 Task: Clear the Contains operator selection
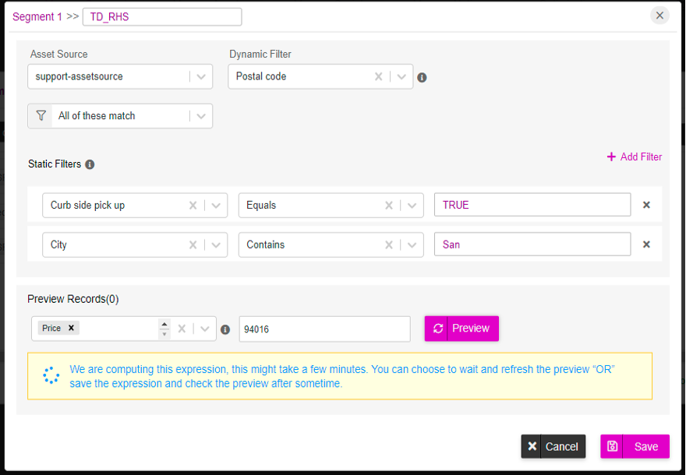click(x=388, y=245)
